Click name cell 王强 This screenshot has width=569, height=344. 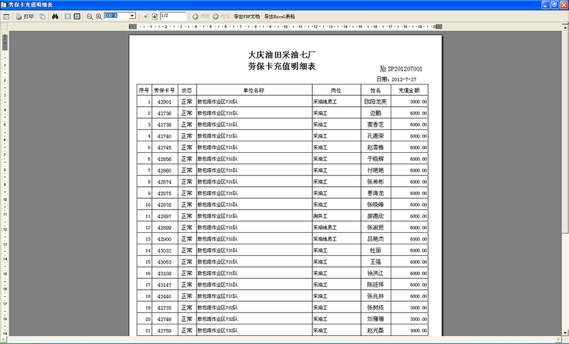click(376, 262)
